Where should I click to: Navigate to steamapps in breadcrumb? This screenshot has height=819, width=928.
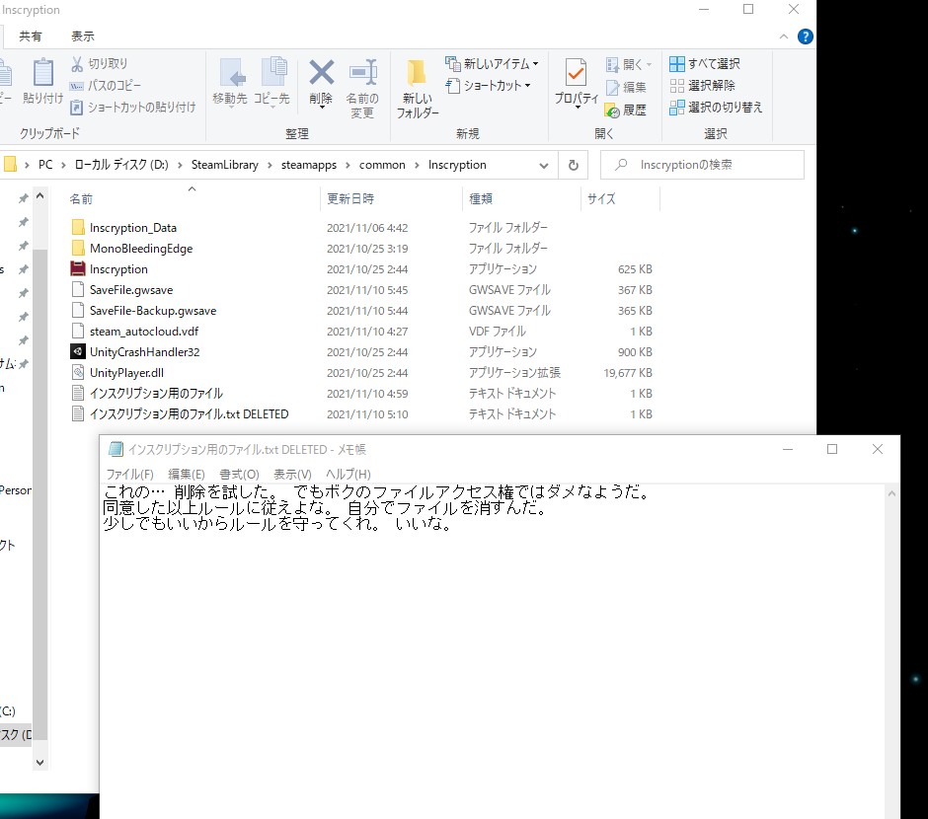309,165
